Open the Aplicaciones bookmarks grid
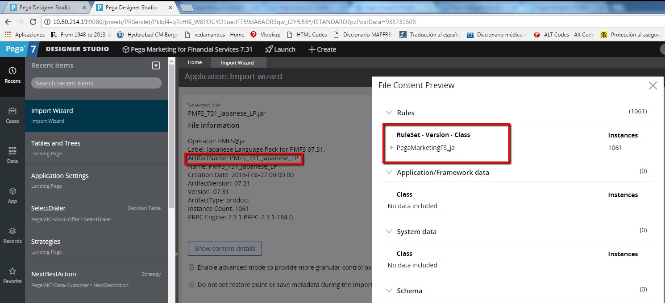The height and width of the screenshot is (303, 665). [x=25, y=34]
